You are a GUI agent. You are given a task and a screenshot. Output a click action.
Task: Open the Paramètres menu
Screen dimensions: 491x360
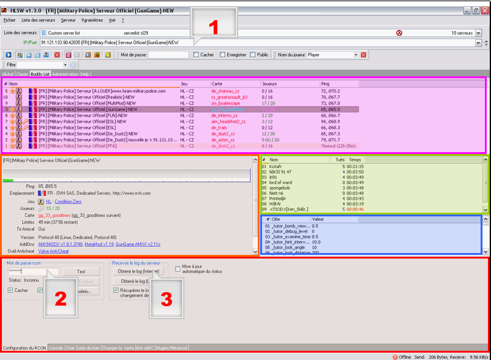(x=92, y=20)
